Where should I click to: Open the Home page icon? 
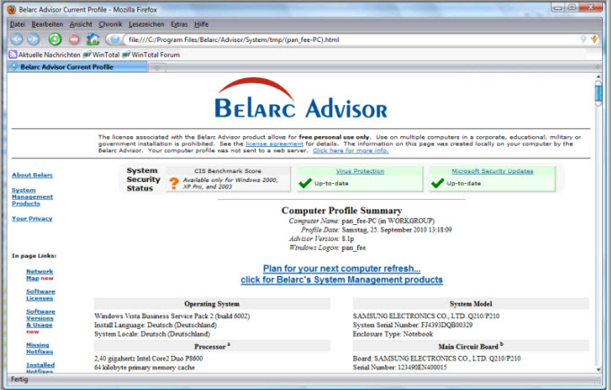[x=92, y=39]
